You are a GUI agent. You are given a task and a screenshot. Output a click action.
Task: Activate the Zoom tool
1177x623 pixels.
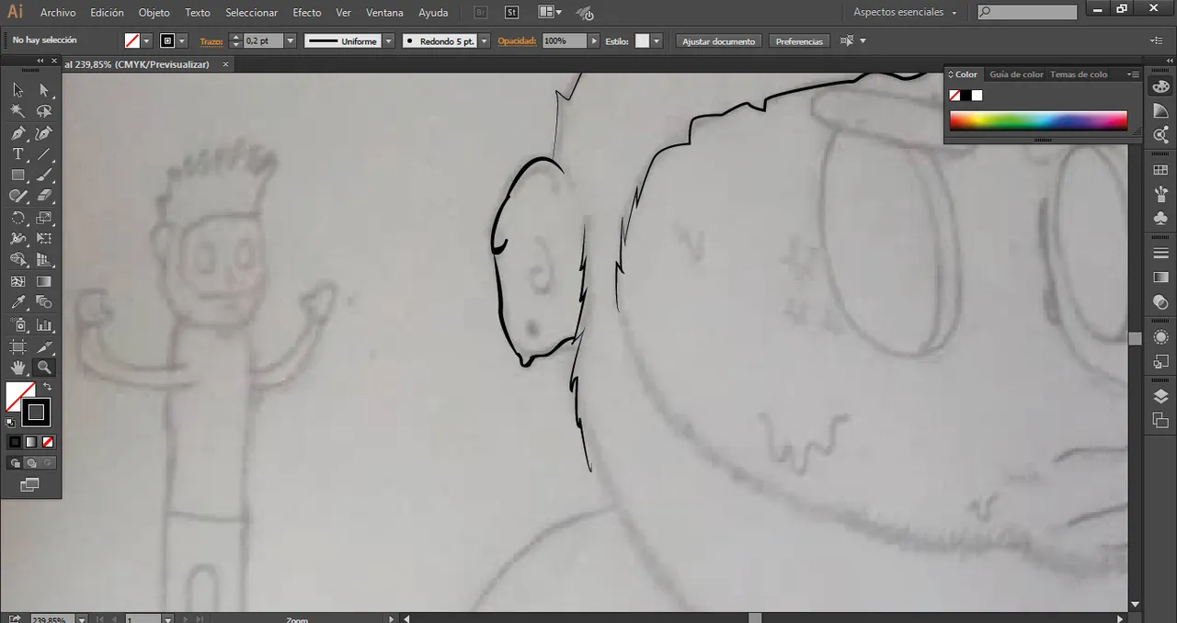coord(44,367)
